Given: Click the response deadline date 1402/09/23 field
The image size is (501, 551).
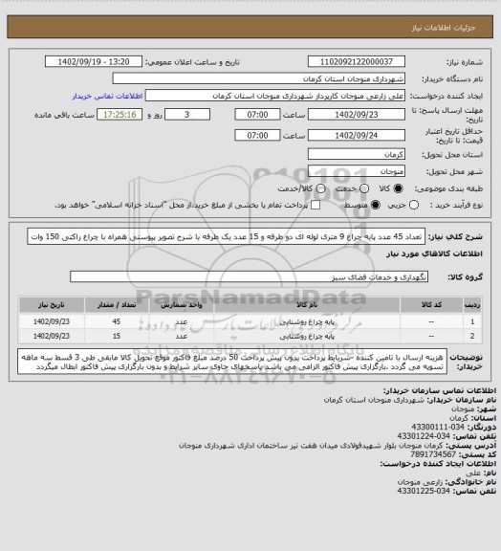Looking at the screenshot, I should (x=357, y=115).
